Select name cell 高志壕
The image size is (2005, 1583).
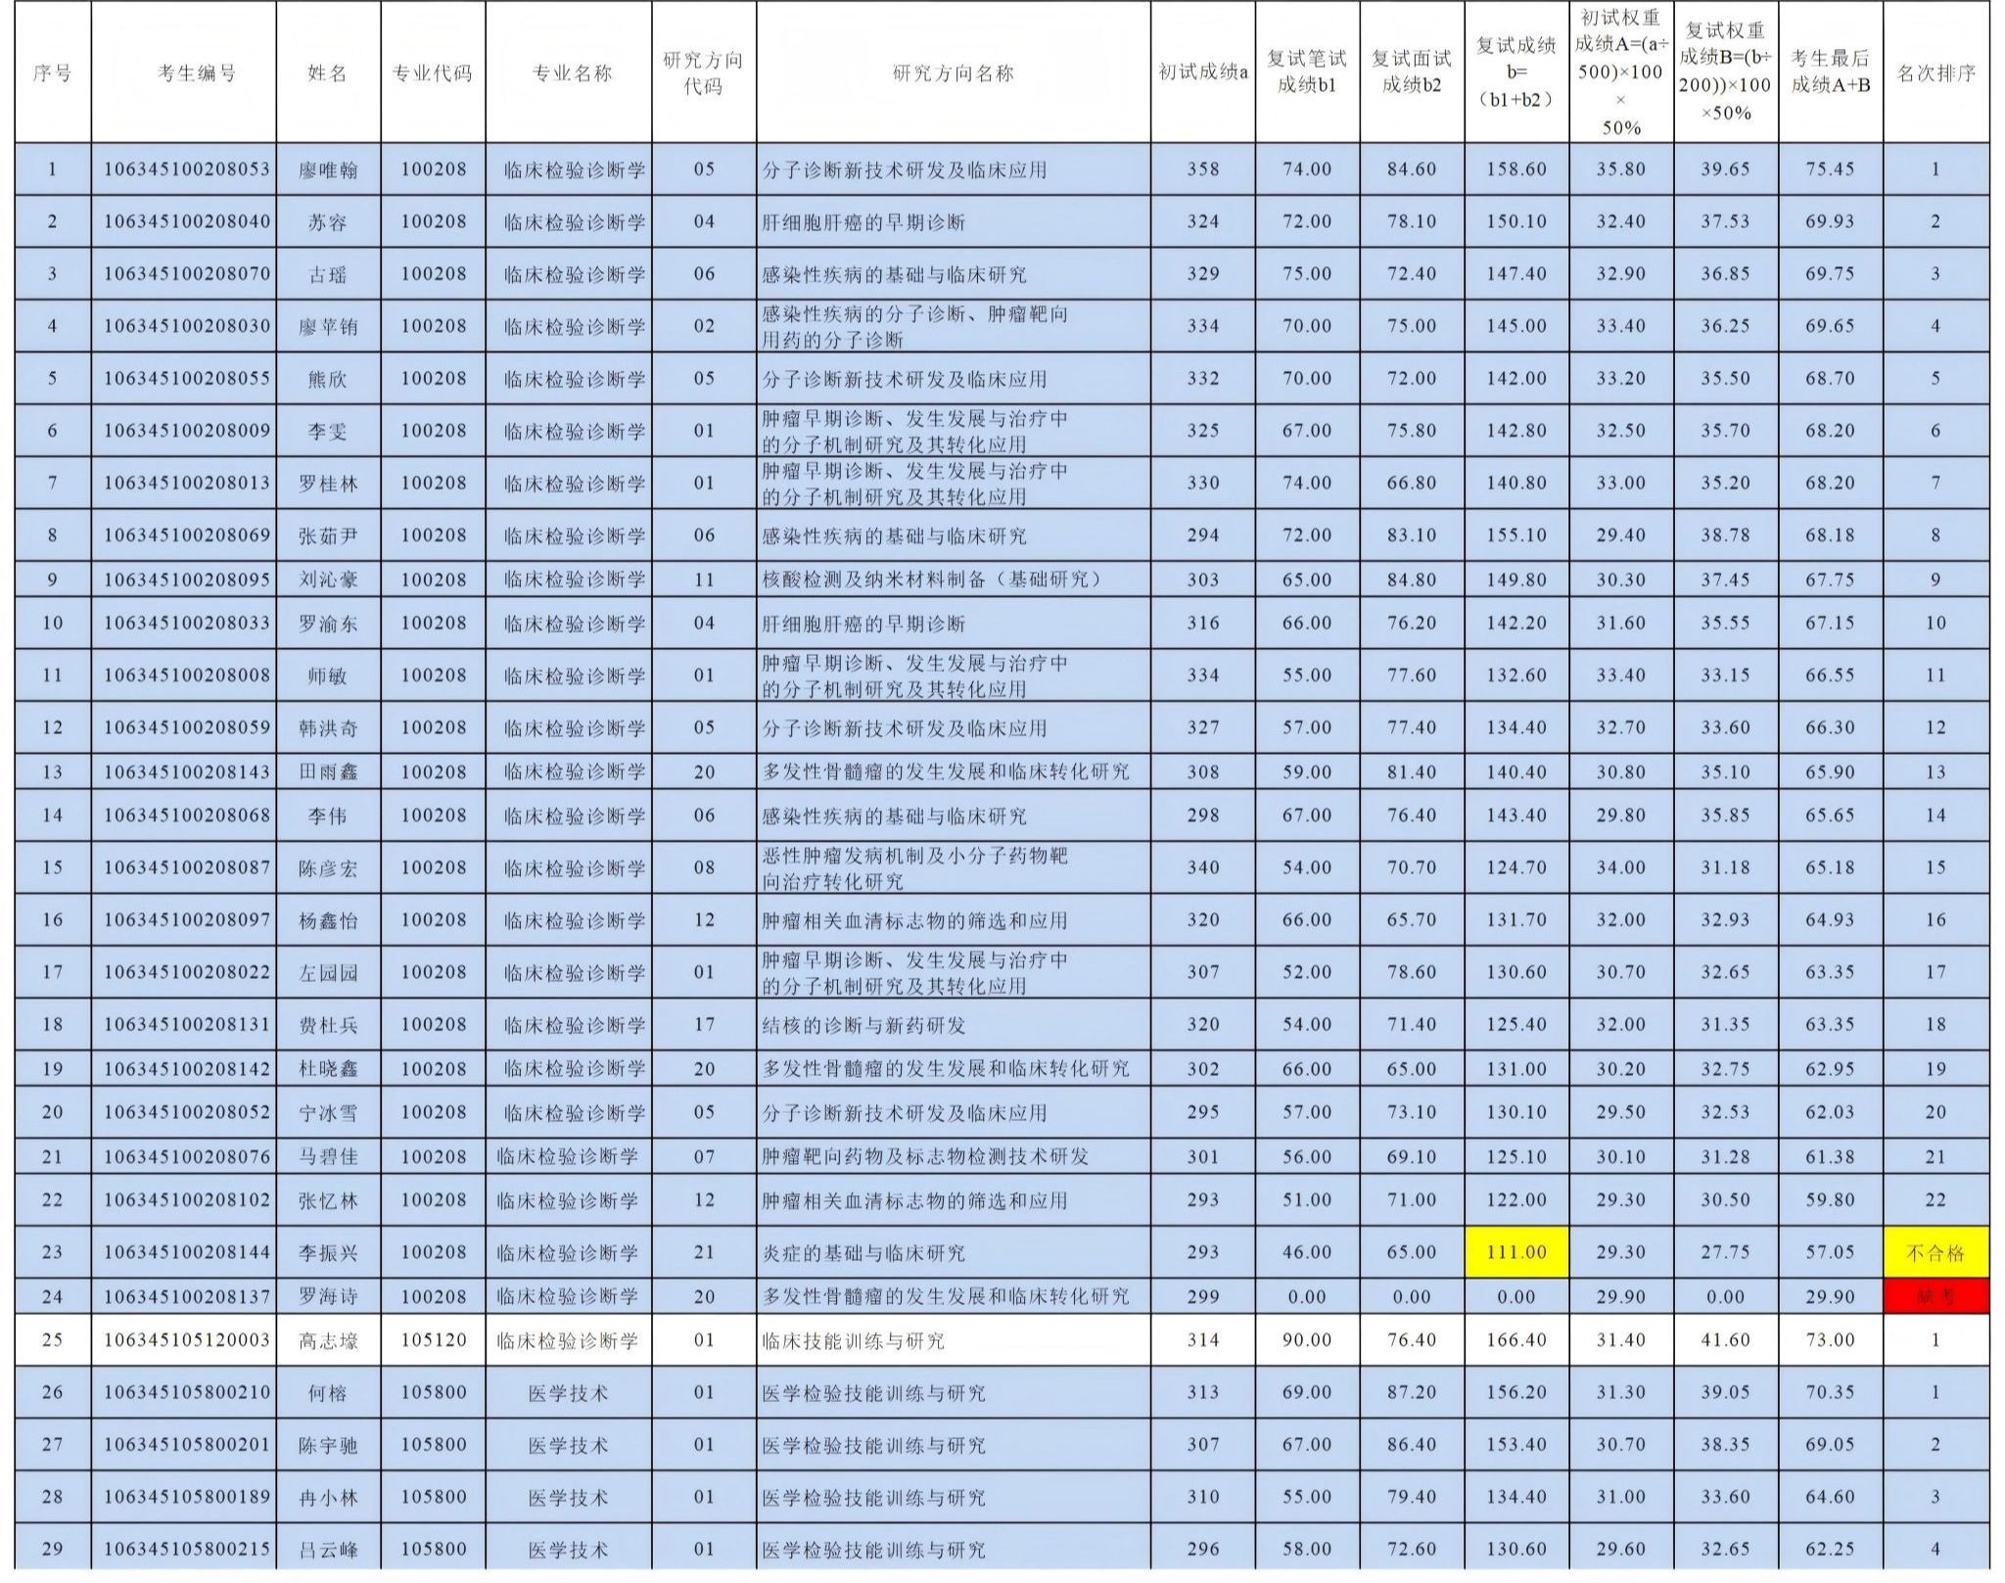(327, 1340)
